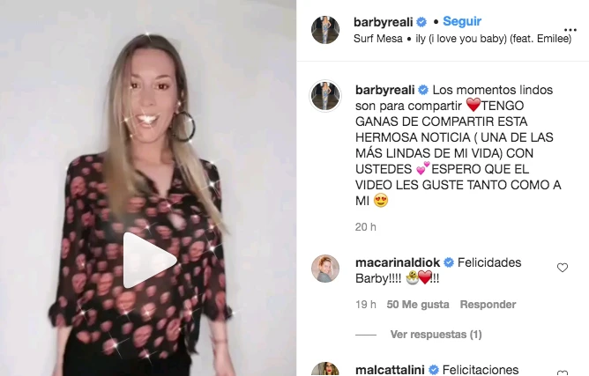Click the Seguir follow button
This screenshot has width=589, height=376.
pyautogui.click(x=462, y=21)
